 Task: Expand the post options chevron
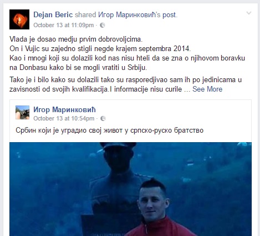[x=249, y=13]
